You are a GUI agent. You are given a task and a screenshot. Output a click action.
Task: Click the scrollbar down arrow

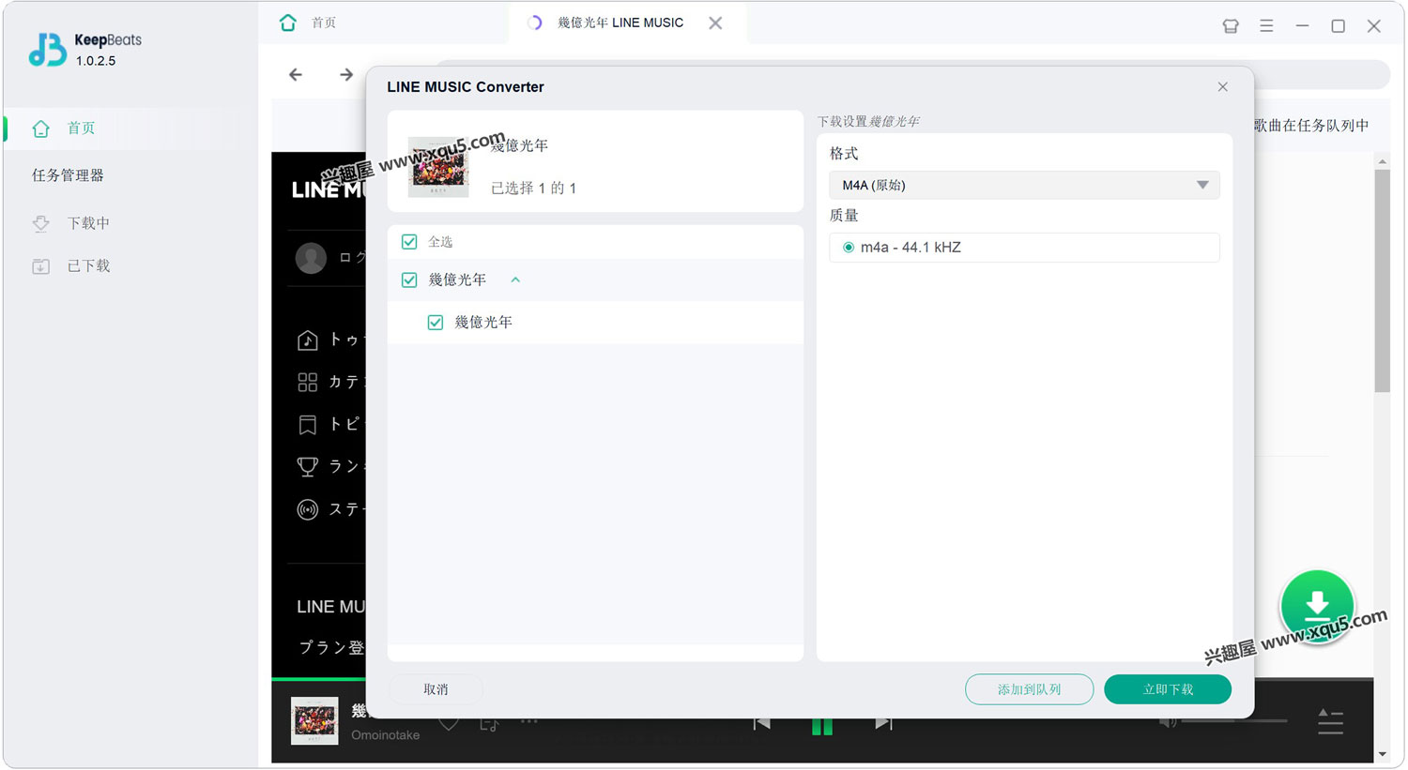point(1382,754)
